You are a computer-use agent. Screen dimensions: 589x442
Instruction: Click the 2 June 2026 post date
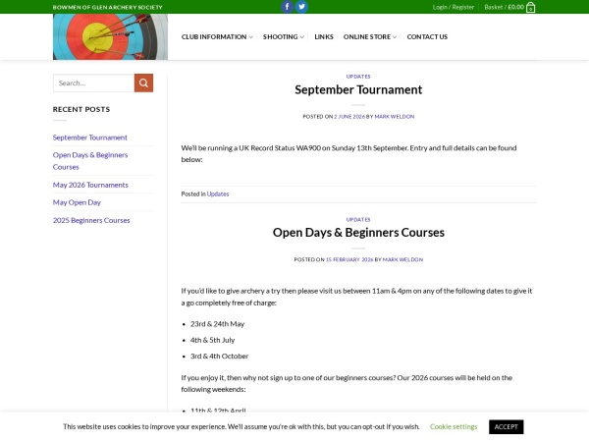349,117
